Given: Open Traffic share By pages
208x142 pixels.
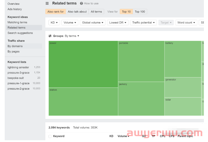Looking at the screenshot, I should click(x=14, y=52).
